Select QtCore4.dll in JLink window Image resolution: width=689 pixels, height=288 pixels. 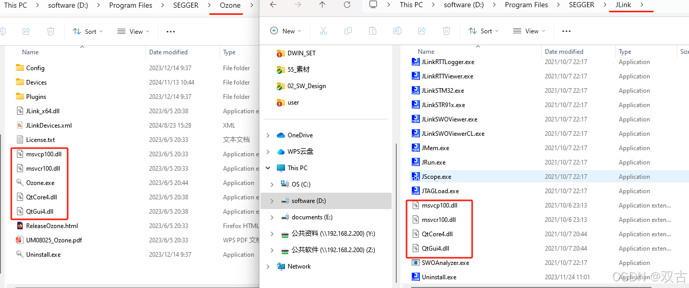[437, 234]
